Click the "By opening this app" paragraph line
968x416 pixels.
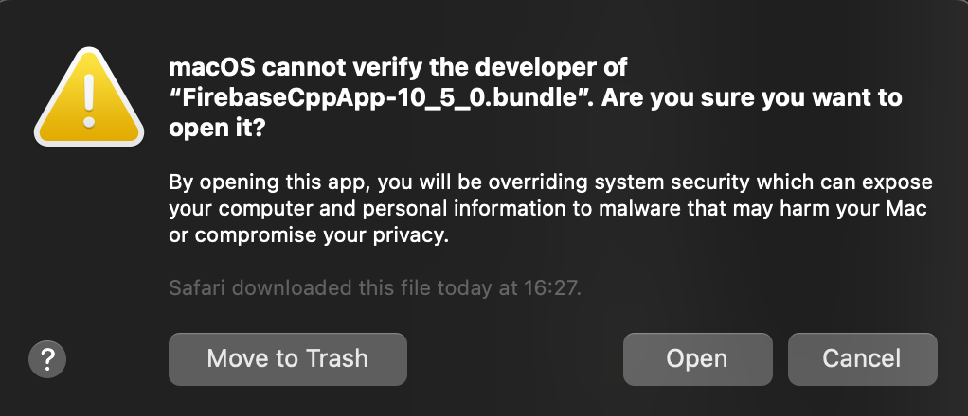click(550, 183)
